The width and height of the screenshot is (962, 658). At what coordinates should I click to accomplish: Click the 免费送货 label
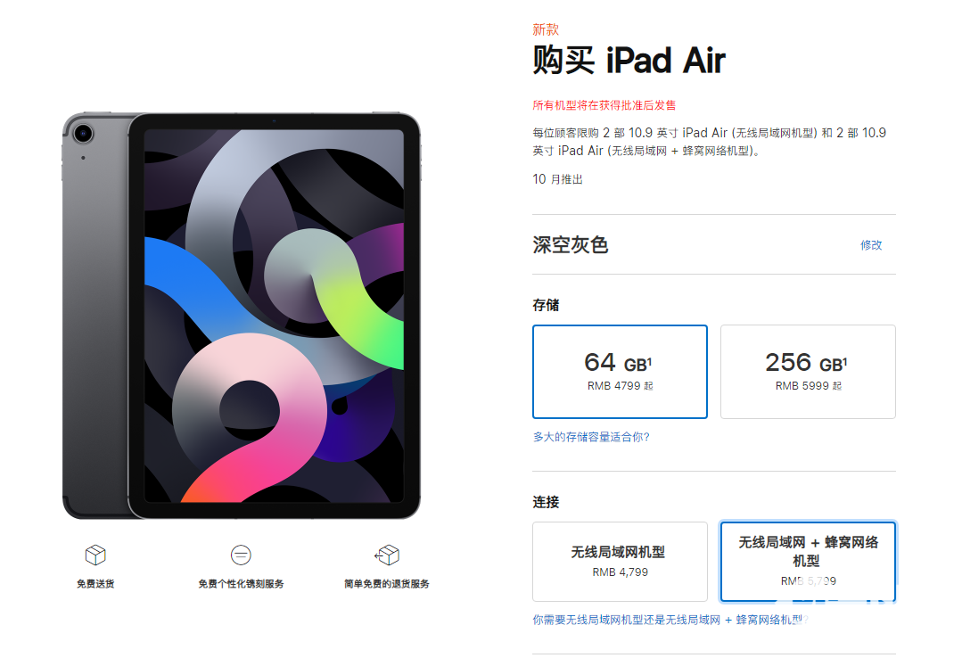[x=95, y=584]
